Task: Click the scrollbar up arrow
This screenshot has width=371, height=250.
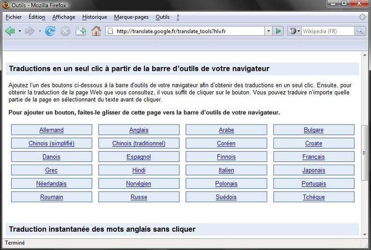Action: [365, 55]
